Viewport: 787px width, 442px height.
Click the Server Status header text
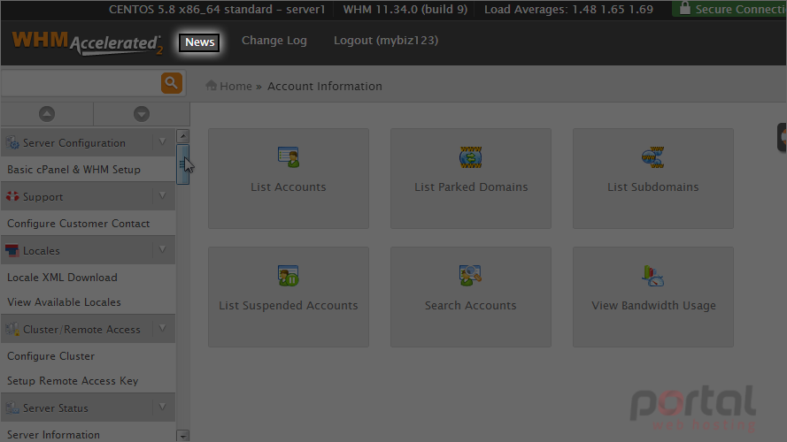[56, 408]
